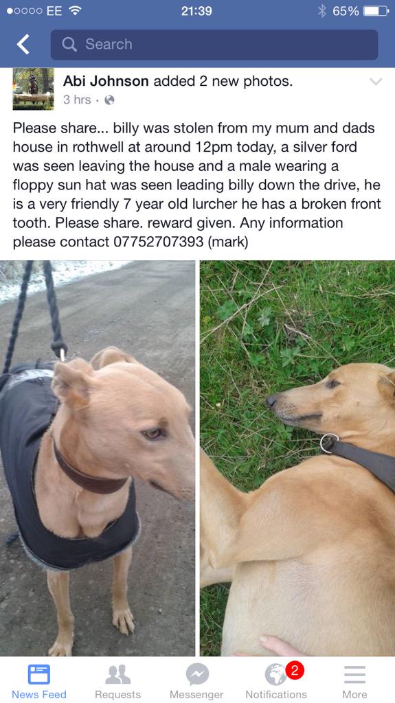Open the photo of dog lying on grass

pos(297,458)
